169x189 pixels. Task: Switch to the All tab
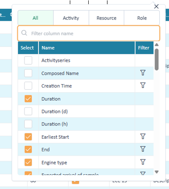(x=35, y=18)
